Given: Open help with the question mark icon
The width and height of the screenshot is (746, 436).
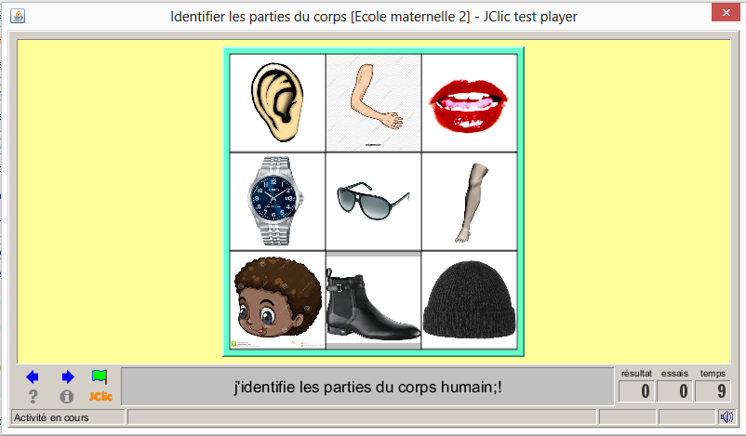Looking at the screenshot, I should coord(33,396).
